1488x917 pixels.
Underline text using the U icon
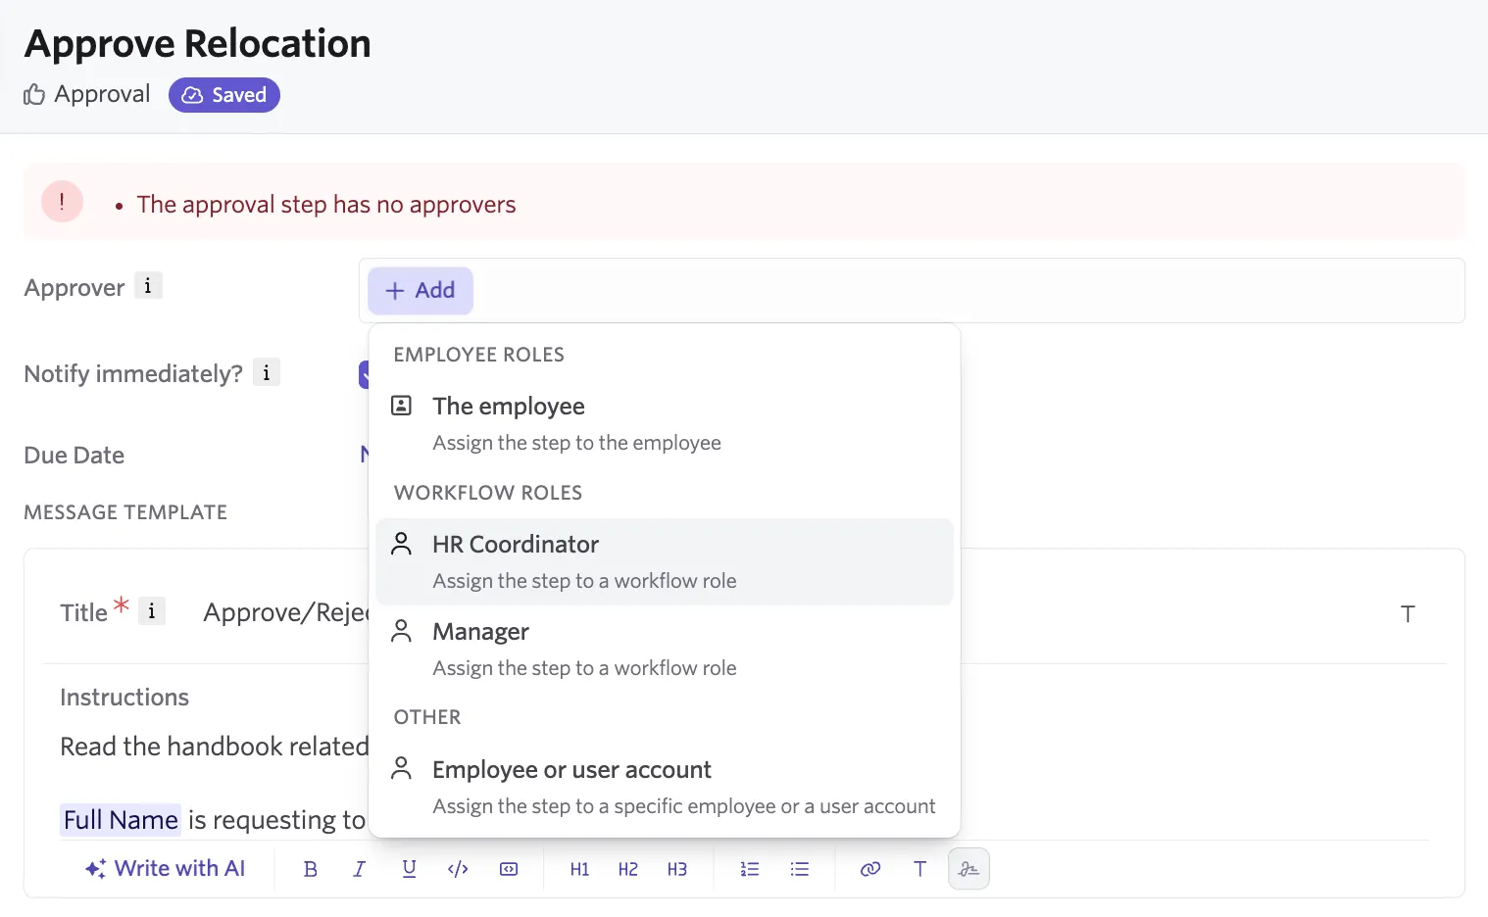[x=410, y=869]
